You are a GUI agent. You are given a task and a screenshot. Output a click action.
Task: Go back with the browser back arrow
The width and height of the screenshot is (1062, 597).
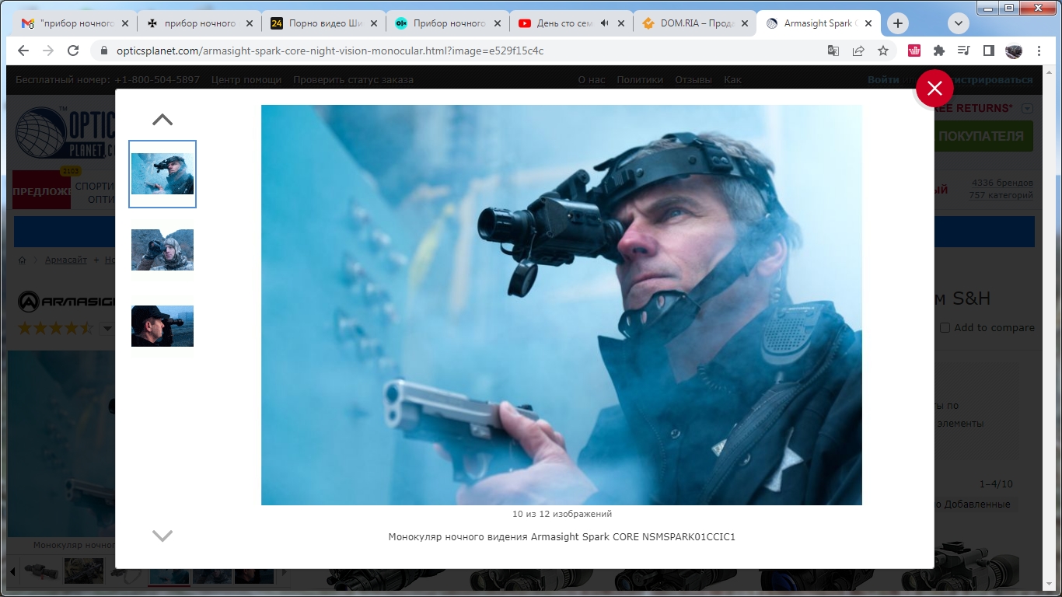point(23,51)
